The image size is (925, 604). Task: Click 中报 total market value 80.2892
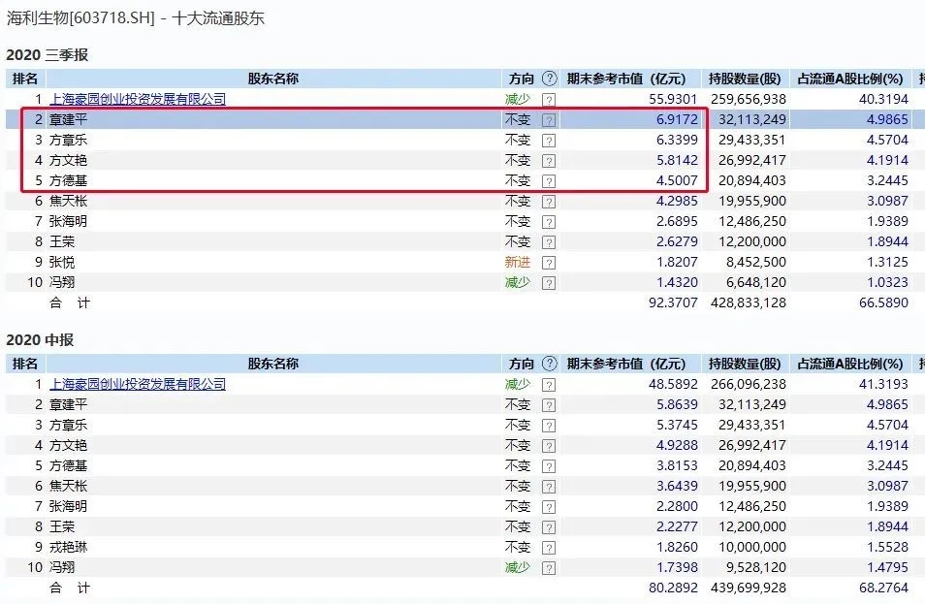pyautogui.click(x=673, y=588)
